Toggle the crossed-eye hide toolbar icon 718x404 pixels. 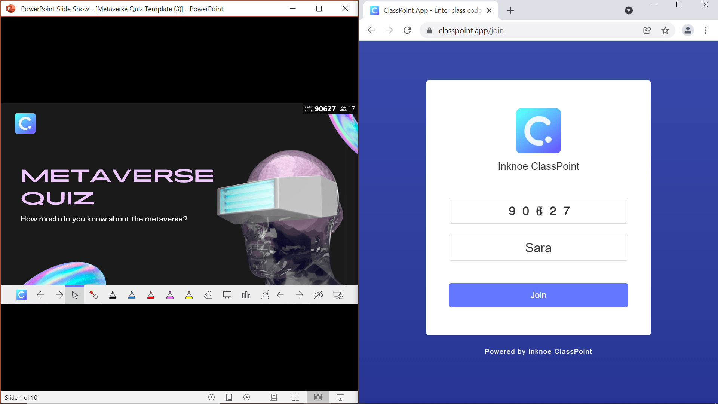[x=318, y=295]
